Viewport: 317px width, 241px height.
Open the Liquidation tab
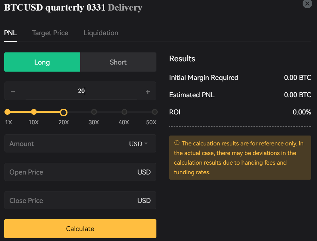tap(101, 33)
